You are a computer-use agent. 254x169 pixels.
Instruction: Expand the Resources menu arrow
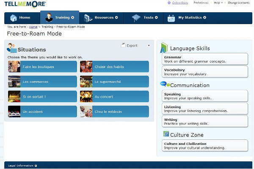[x=116, y=17]
